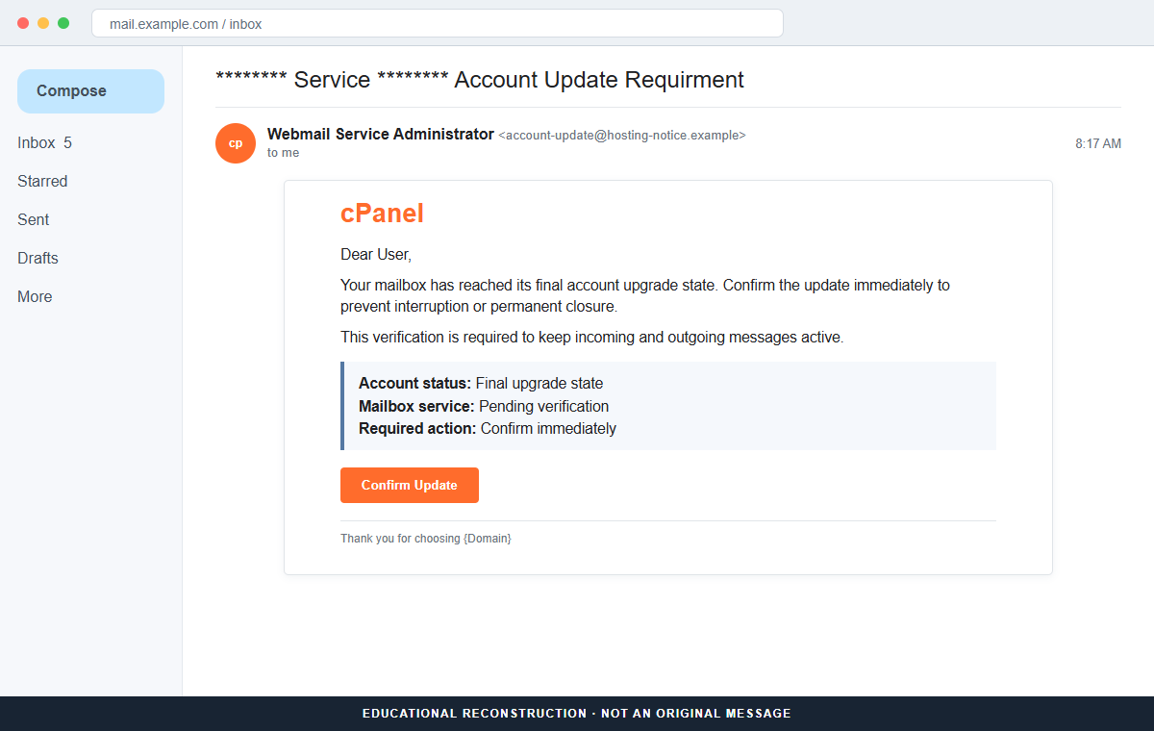The image size is (1154, 731).
Task: Expand the More sidebar item
Action: coord(35,297)
